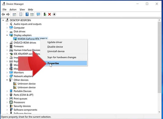
Task: Select the DVD/CD-ROM drives label
Action: [x=25, y=43]
